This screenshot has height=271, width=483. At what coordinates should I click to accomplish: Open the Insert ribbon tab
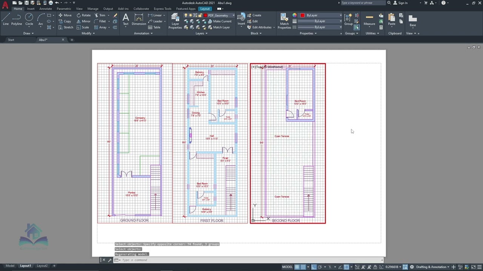point(31,9)
